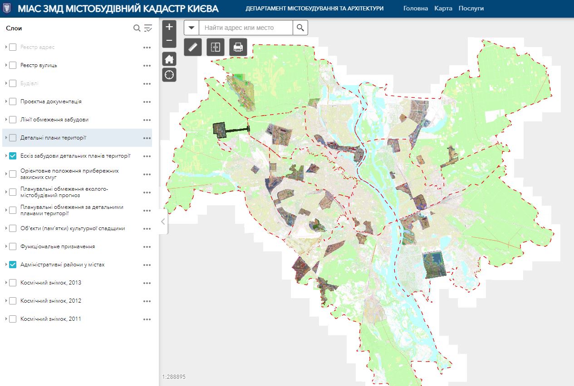The height and width of the screenshot is (386, 574).
Task: Click the Головна navigation link
Action: (415, 9)
